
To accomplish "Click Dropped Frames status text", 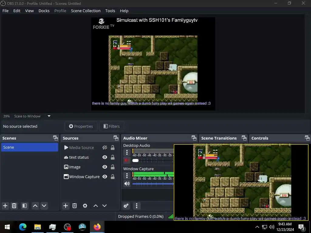I will click(x=141, y=216).
